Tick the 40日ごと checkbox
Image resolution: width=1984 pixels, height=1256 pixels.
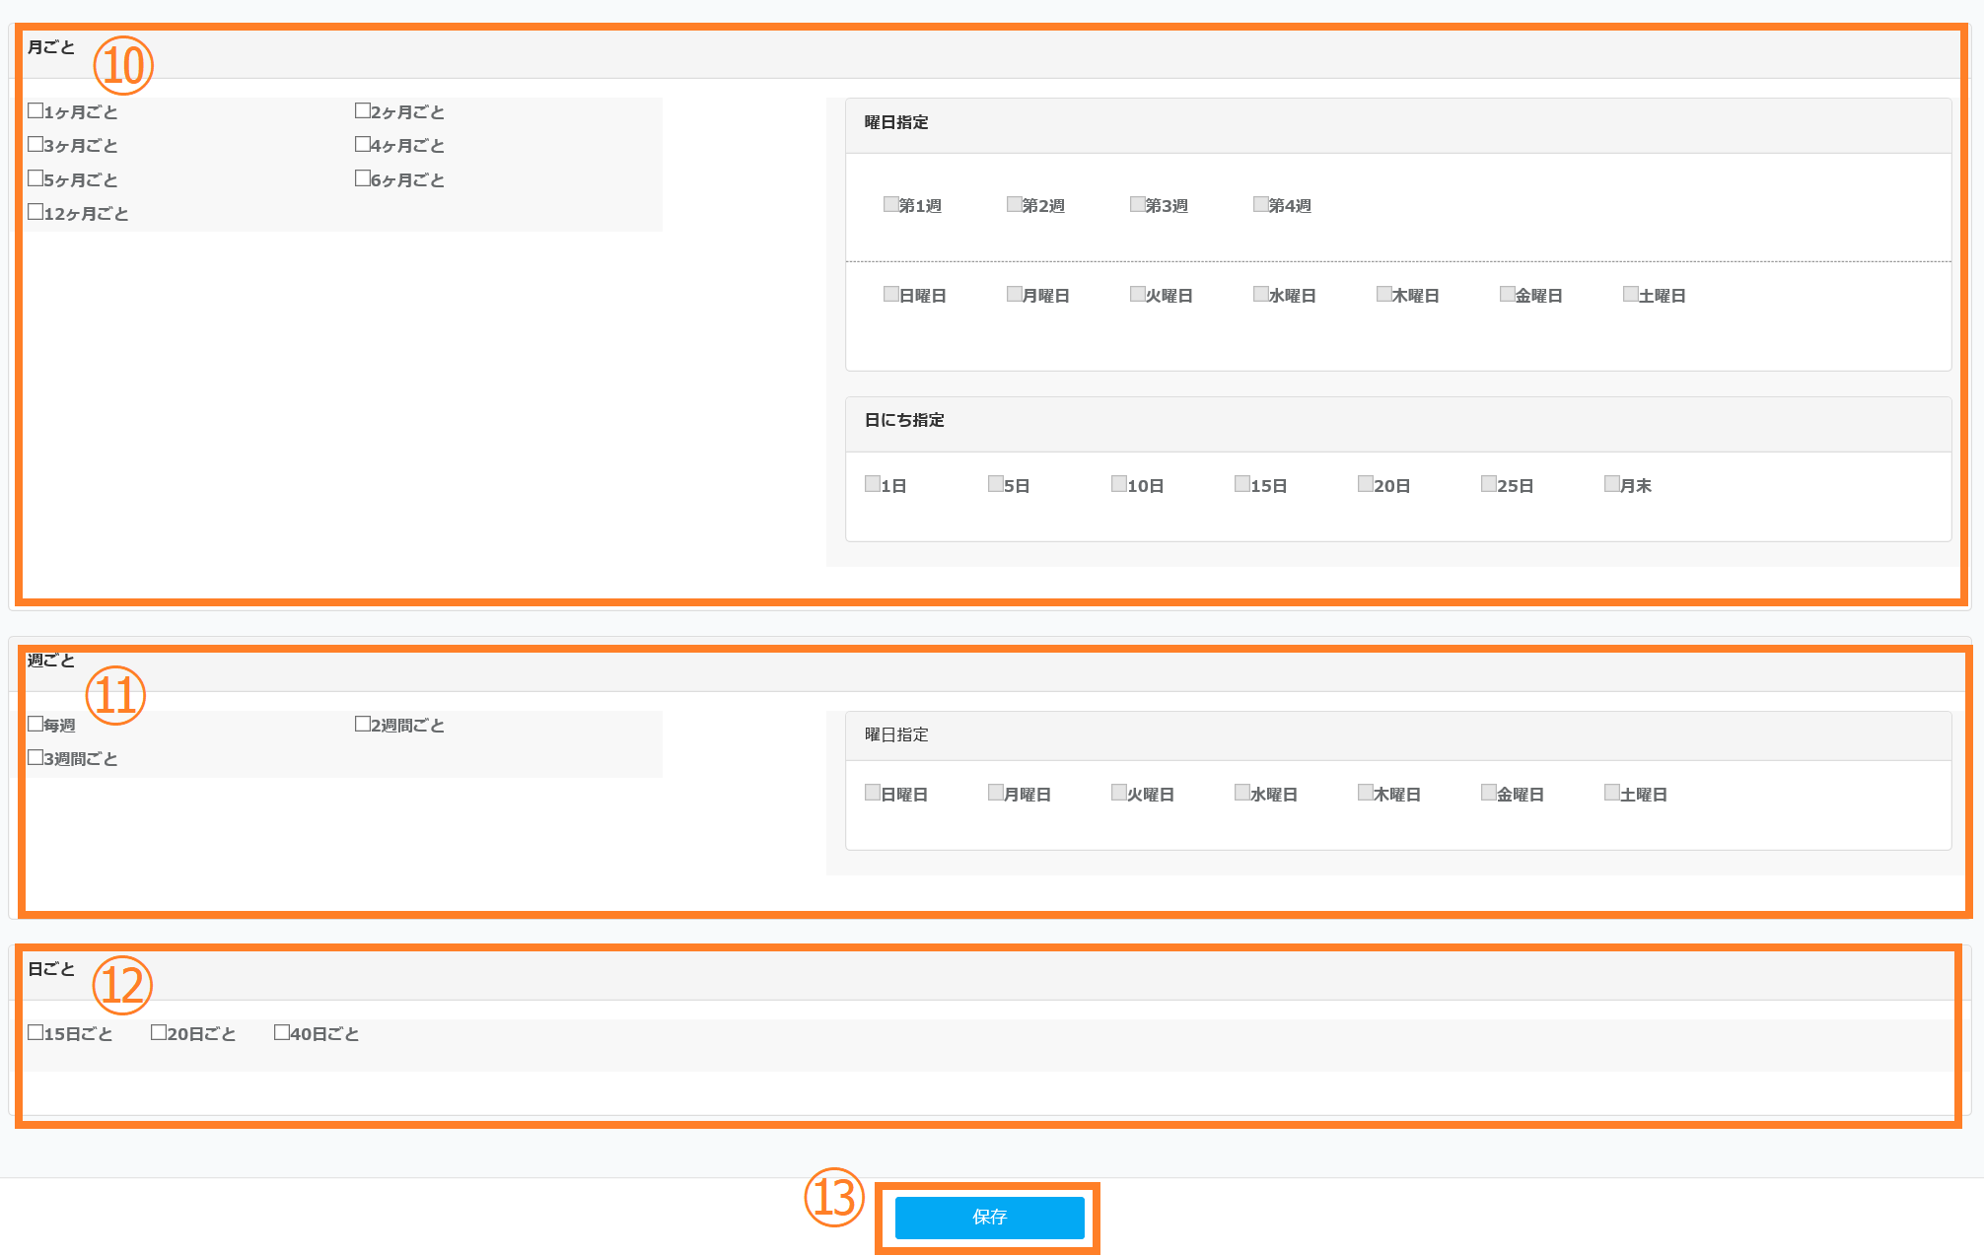click(282, 1032)
